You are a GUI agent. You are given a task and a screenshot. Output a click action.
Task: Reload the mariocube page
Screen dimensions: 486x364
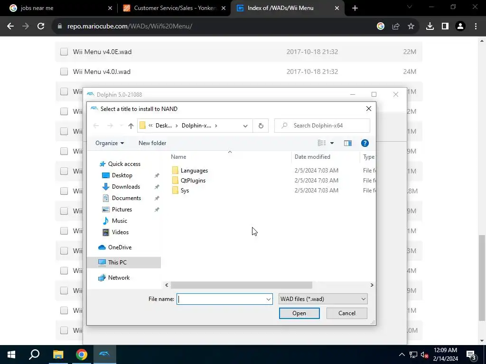pos(41,27)
